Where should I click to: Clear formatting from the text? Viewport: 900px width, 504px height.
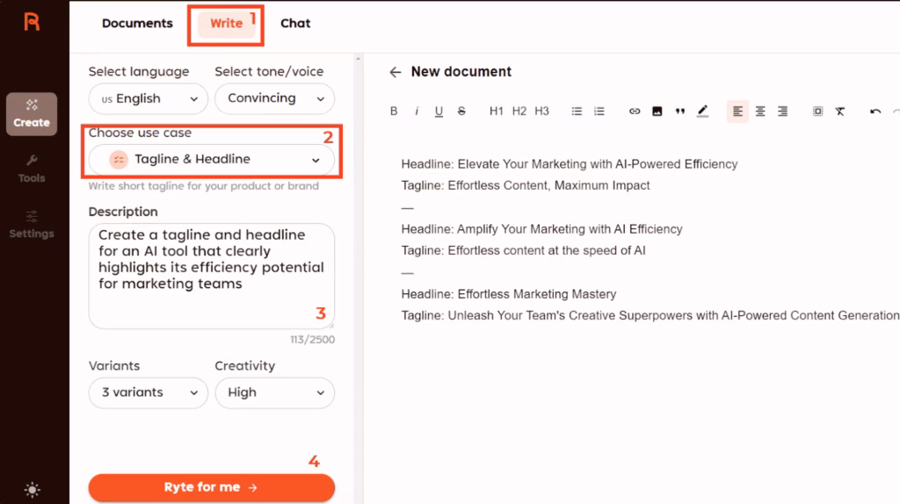click(x=840, y=112)
